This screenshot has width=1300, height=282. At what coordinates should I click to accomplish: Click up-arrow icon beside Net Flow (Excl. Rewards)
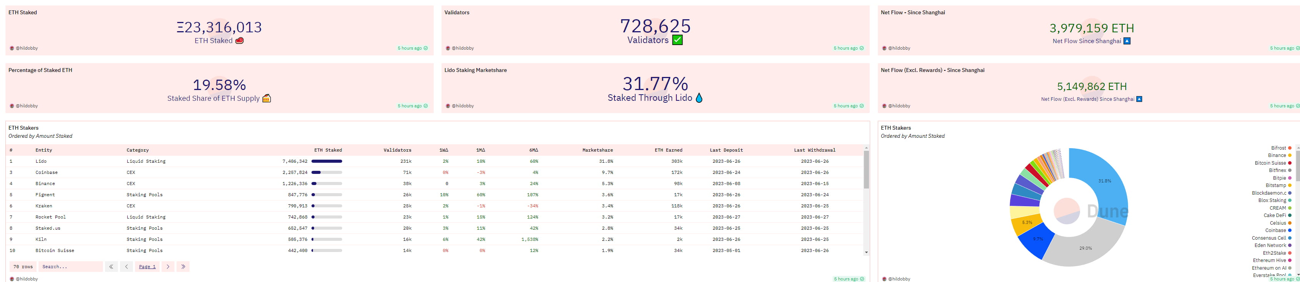pyautogui.click(x=1139, y=99)
